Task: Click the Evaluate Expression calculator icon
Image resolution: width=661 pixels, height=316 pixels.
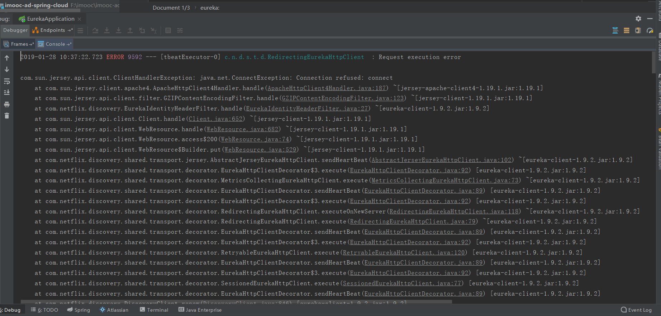Action: (168, 30)
